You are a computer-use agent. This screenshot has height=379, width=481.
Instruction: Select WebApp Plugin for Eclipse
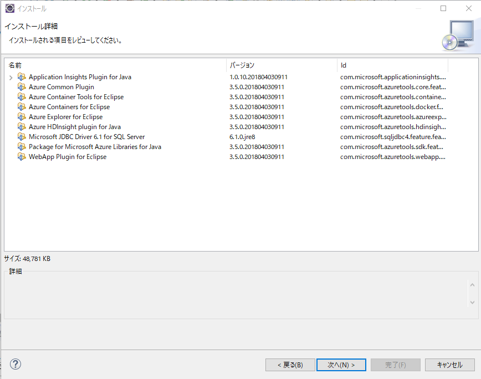coord(68,157)
